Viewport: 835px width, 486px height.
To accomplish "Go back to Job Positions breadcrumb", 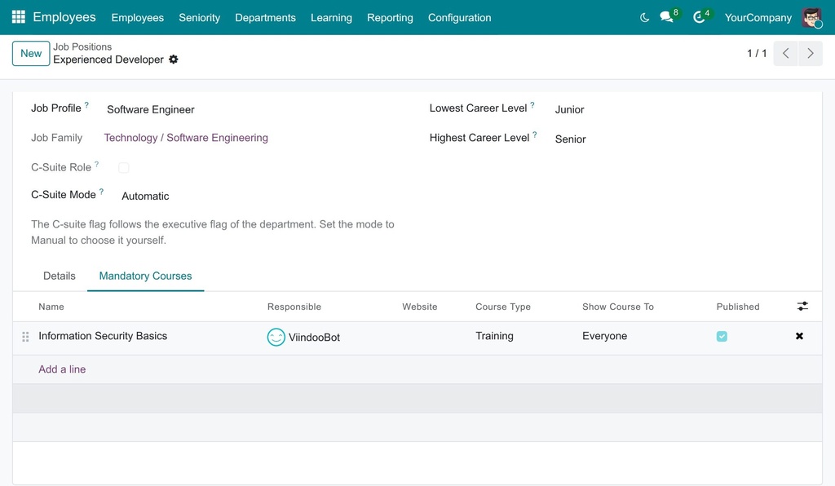I will coord(82,46).
